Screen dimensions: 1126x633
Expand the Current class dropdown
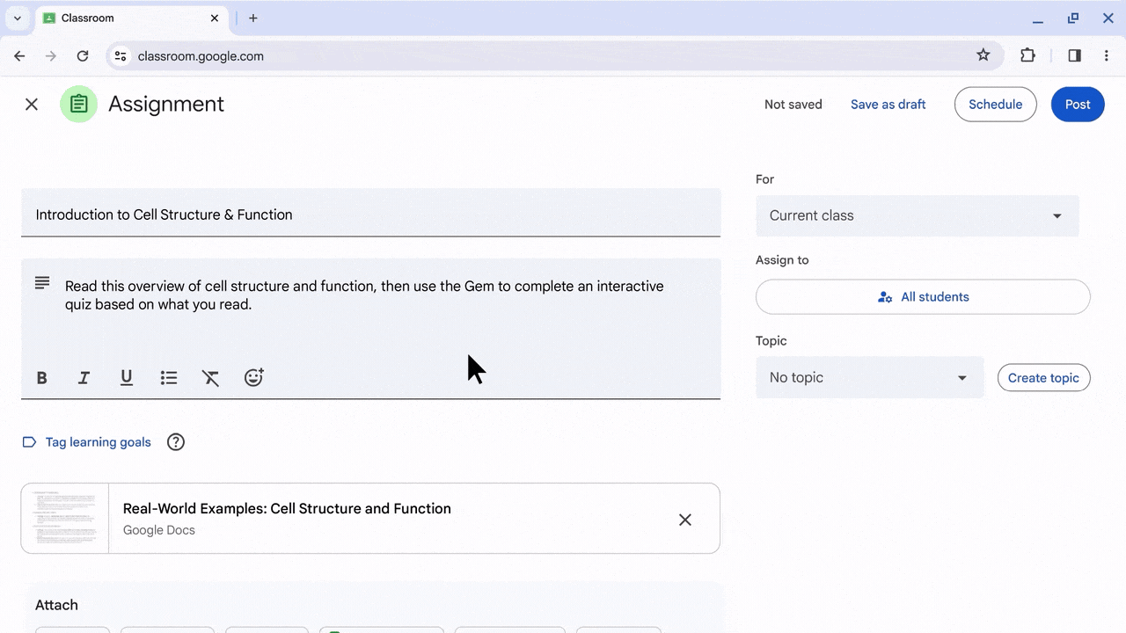[917, 215]
